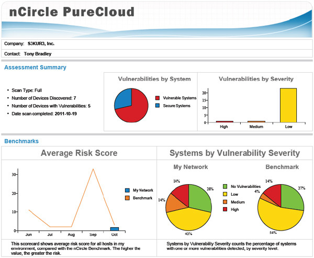Click the yellow Low legend swatch
The image size is (314, 258).
[225, 194]
